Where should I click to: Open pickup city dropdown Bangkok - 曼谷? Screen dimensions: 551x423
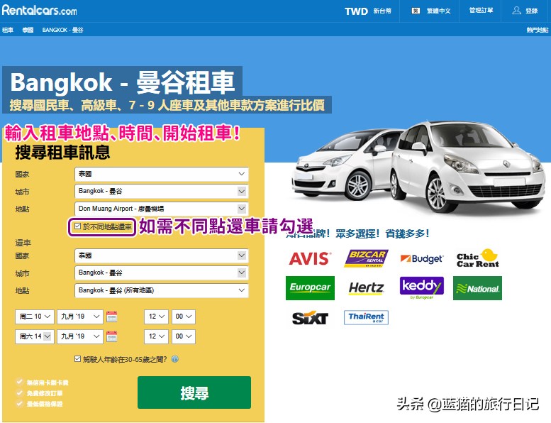[162, 192]
